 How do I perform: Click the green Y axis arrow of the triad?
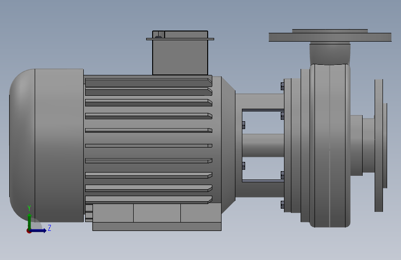(x=30, y=221)
